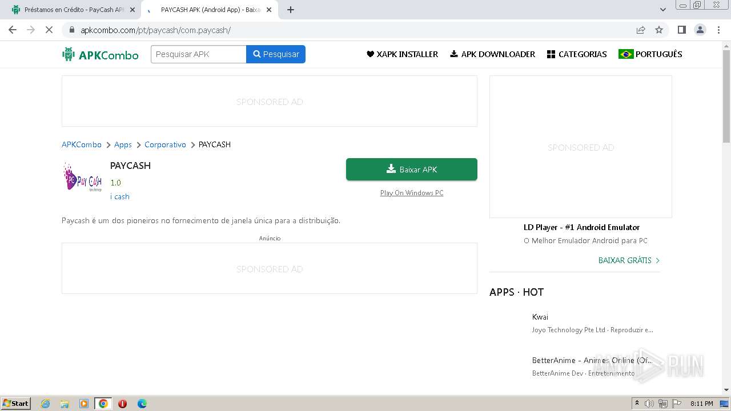Open developer link i cash
This screenshot has height=411, width=731.
pos(120,196)
